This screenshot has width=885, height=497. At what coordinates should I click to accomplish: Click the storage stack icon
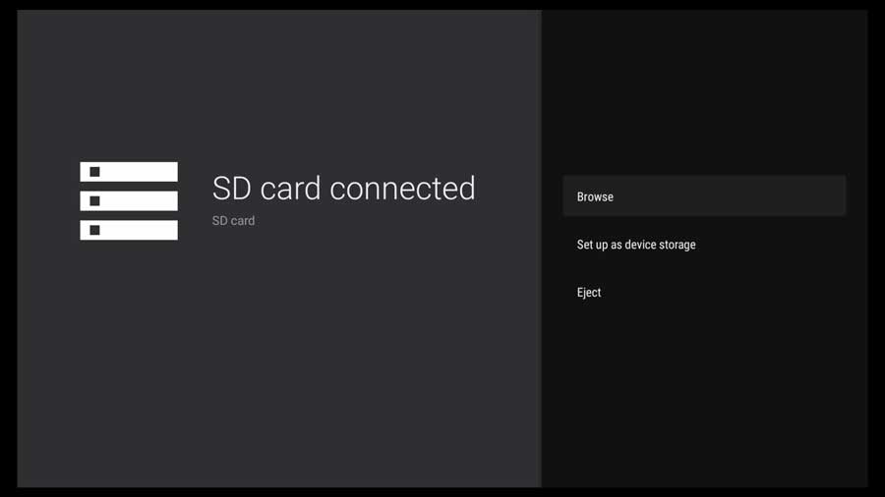click(129, 201)
